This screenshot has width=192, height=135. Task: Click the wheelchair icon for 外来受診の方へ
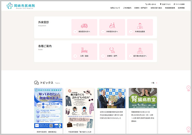[x=112, y=25]
